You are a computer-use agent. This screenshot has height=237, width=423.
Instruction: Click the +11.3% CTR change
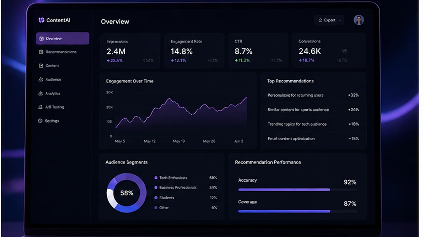click(x=242, y=60)
